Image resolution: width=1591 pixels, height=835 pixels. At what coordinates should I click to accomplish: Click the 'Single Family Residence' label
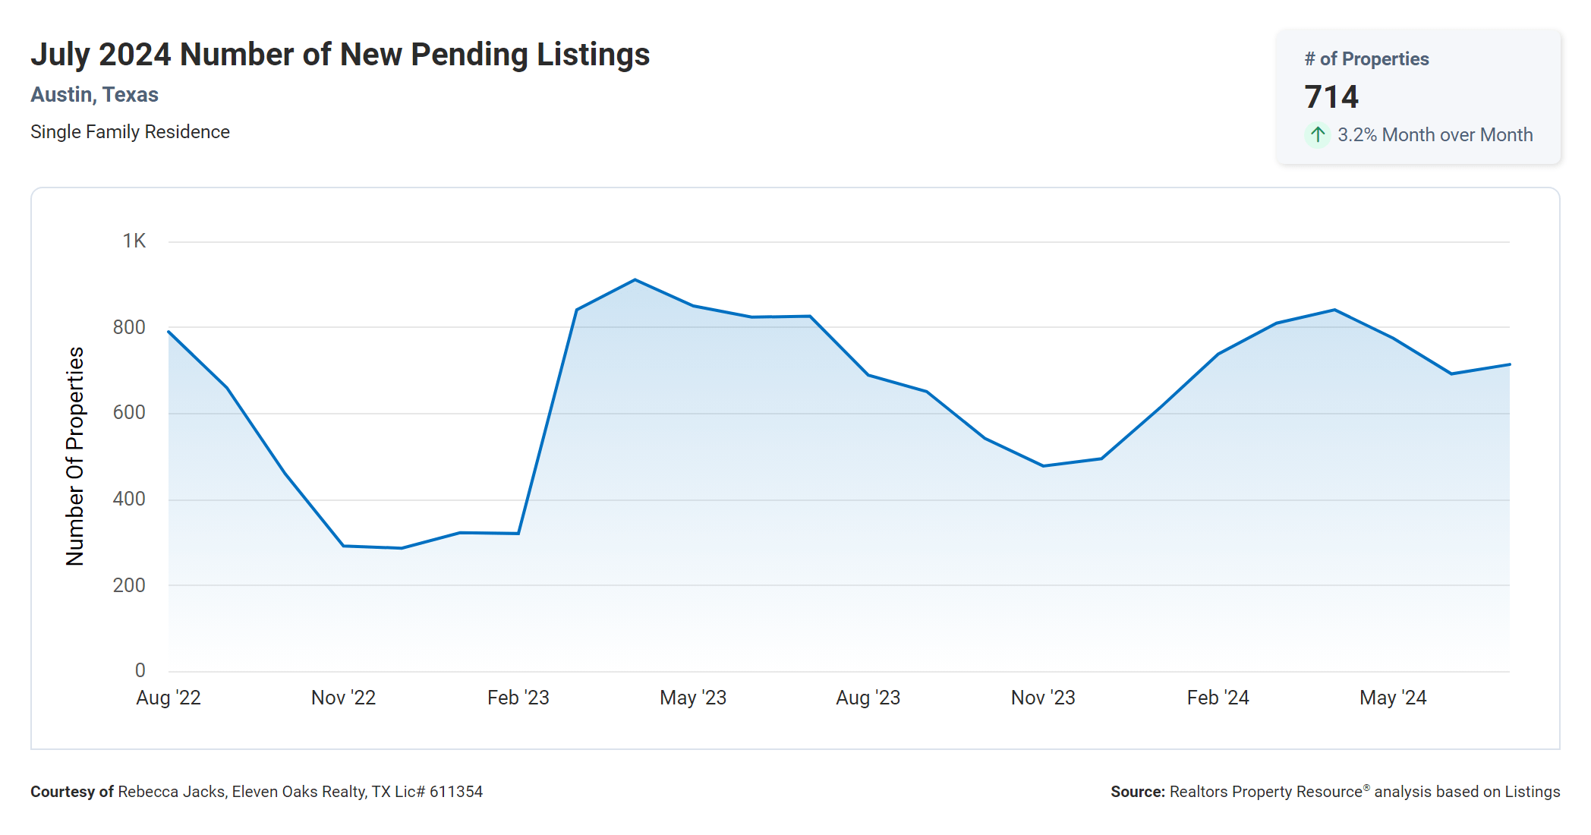[x=130, y=132]
